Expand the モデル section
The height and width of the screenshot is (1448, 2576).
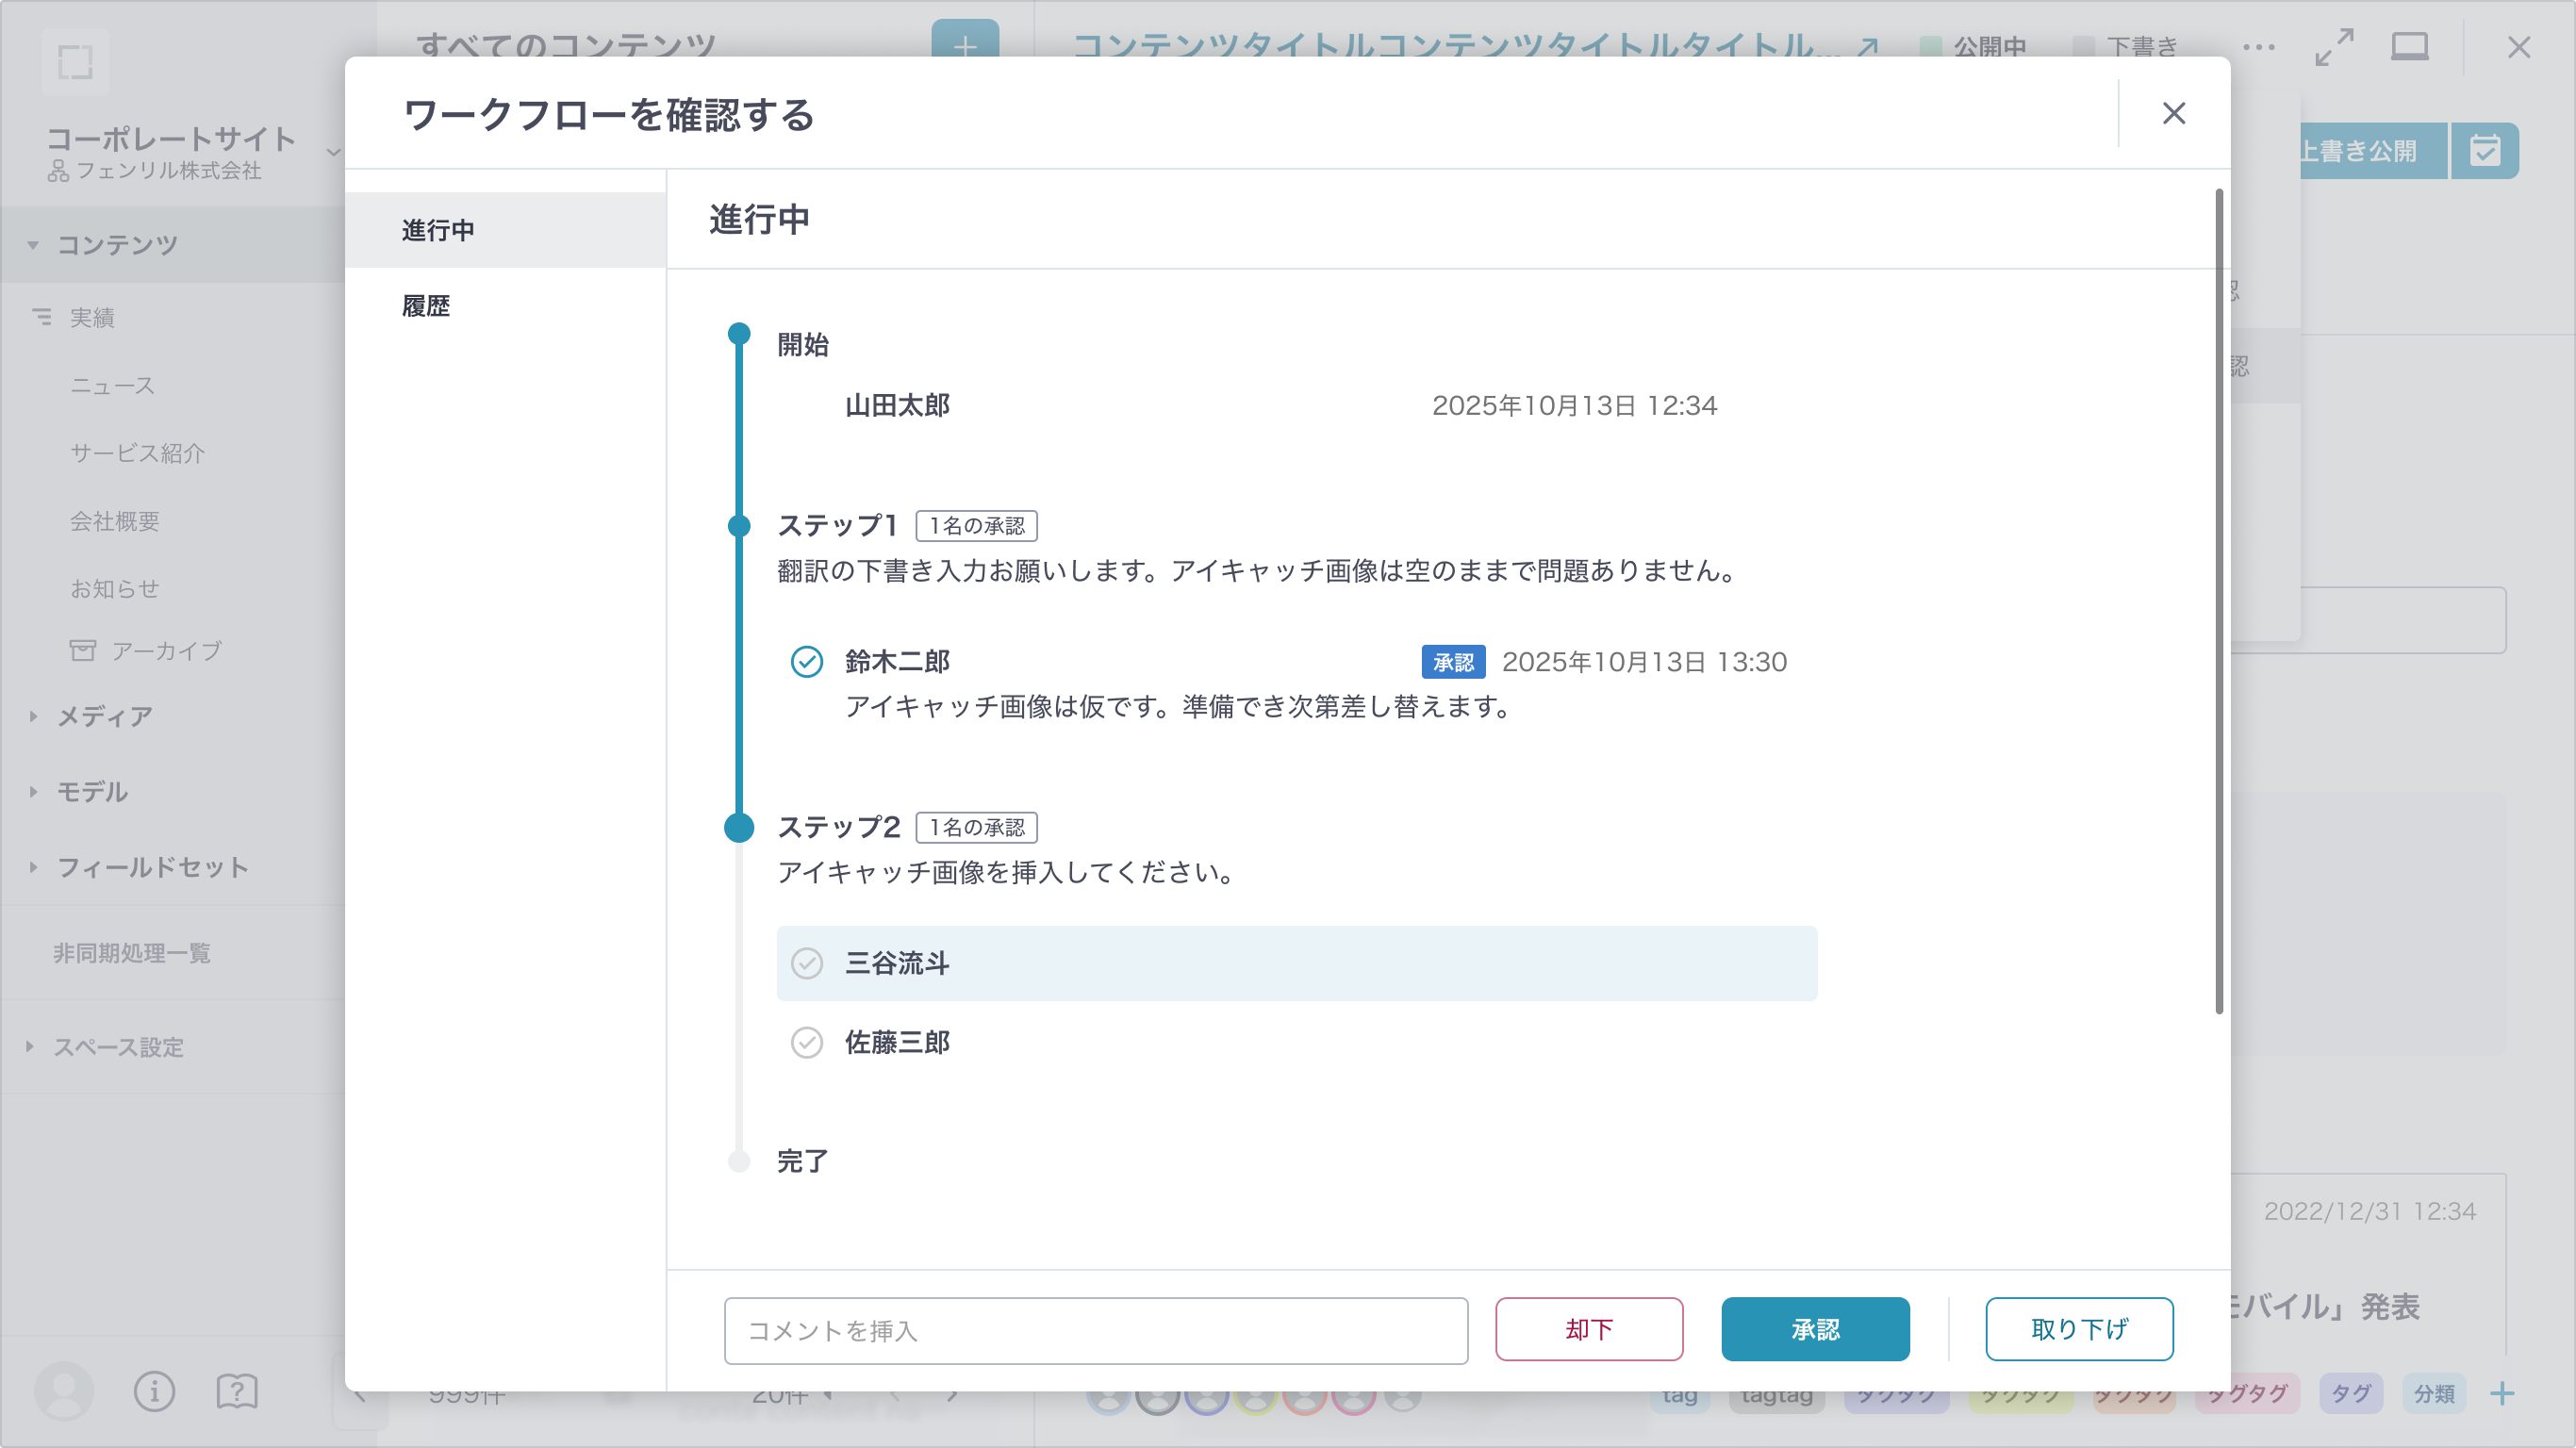pyautogui.click(x=33, y=792)
